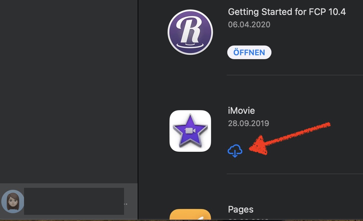
Task: Click the Getting Started for FCP app icon
Action: (x=190, y=32)
